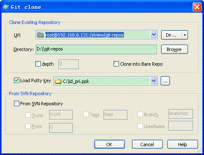Expand the Putty key path dropdown
This screenshot has height=155, width=204.
click(x=154, y=81)
